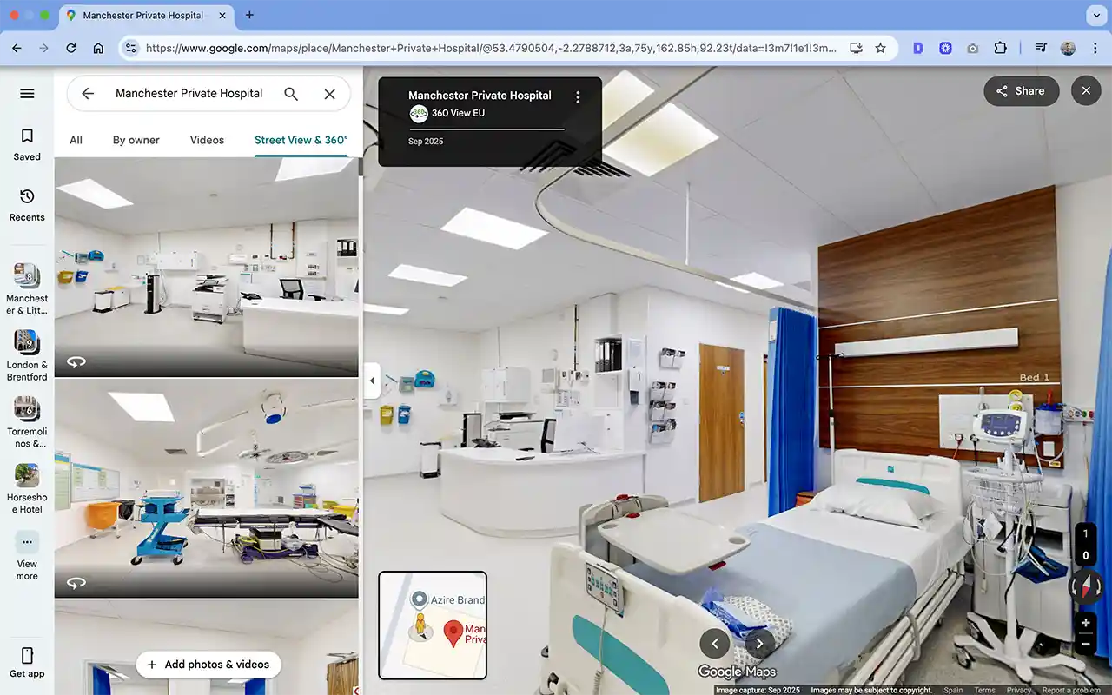Clear the search box with X
This screenshot has height=695, width=1112.
(330, 94)
